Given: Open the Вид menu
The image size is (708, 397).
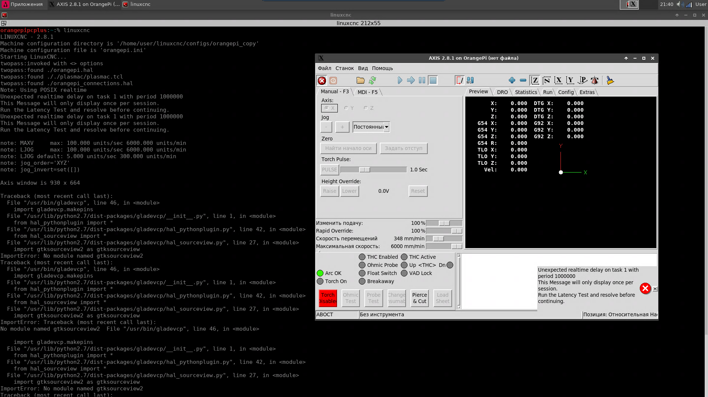Looking at the screenshot, I should [x=363, y=68].
